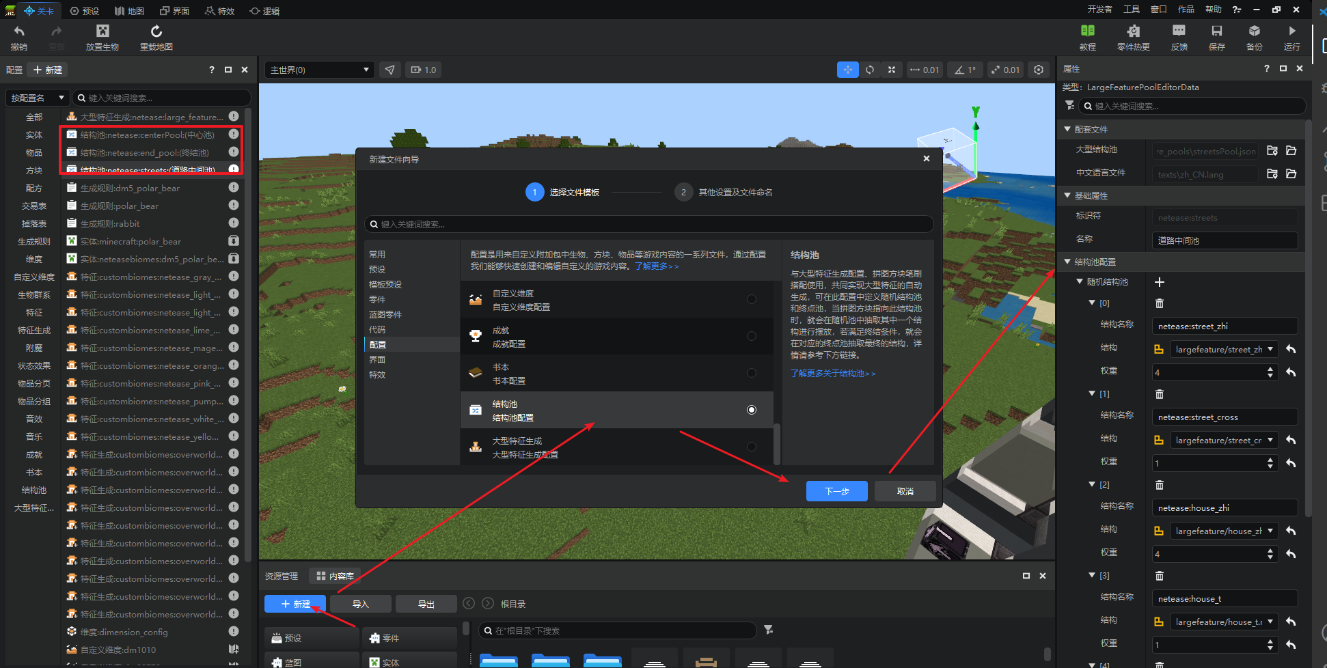Click the 下一步 button

click(837, 491)
